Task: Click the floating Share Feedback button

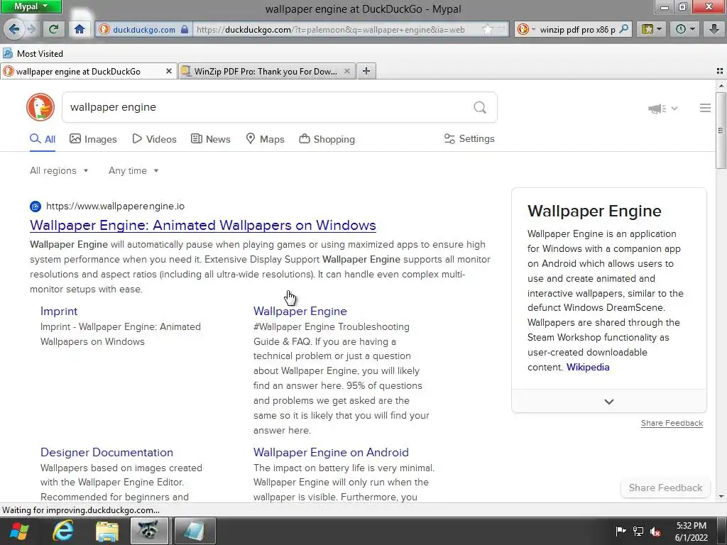Action: point(665,488)
